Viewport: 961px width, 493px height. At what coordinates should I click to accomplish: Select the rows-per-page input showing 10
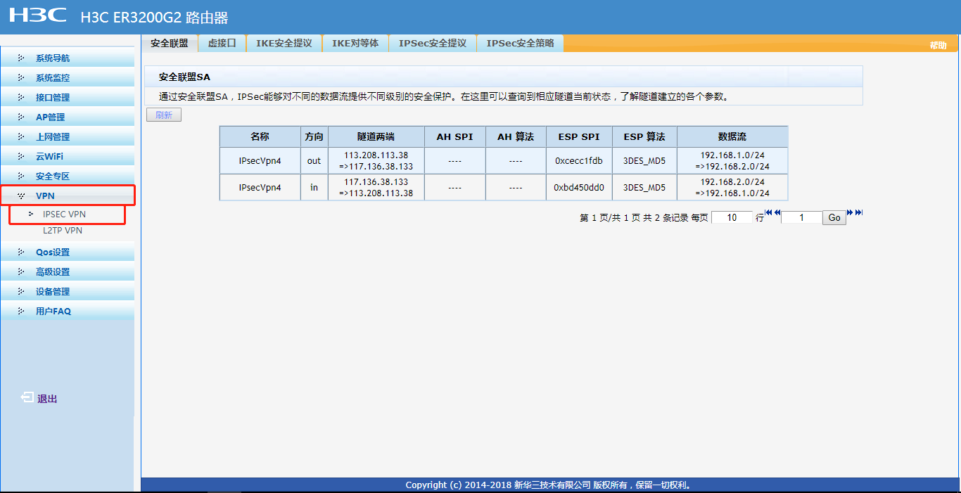click(x=732, y=217)
